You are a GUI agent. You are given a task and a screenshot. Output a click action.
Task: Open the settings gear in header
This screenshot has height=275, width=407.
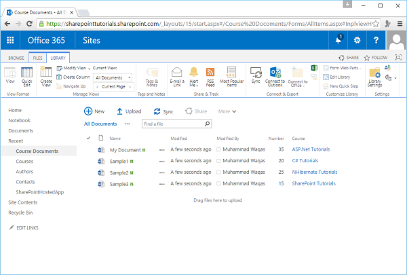[x=357, y=40]
